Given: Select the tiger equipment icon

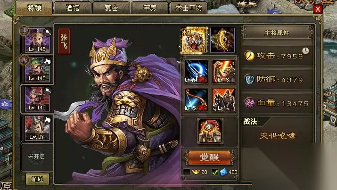Looking at the screenshot, I should (x=194, y=40).
